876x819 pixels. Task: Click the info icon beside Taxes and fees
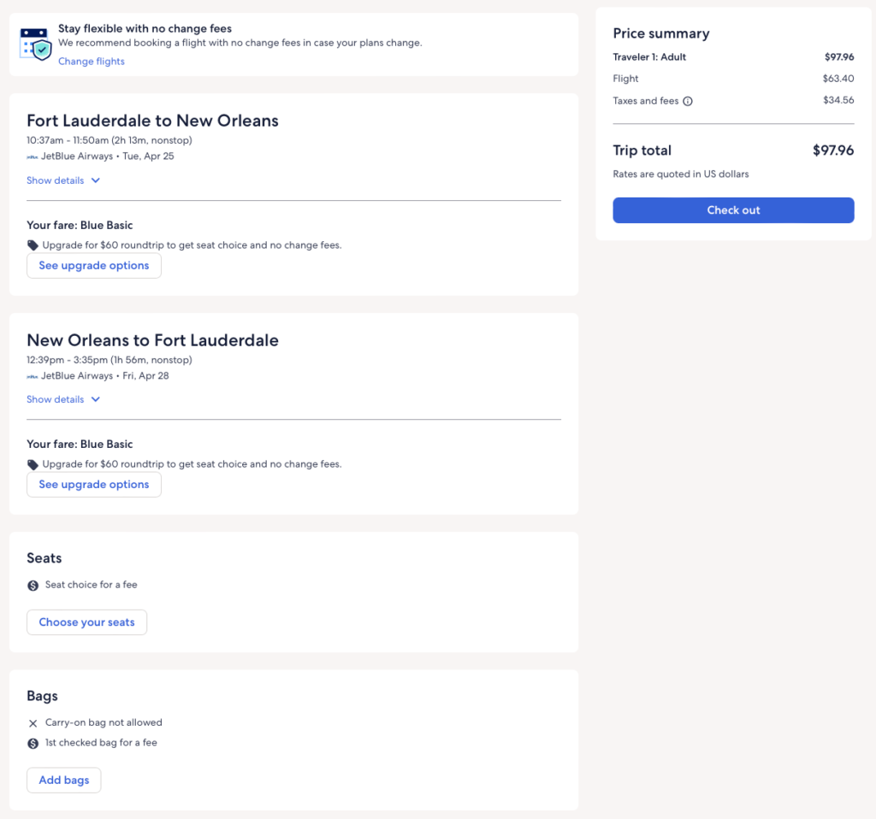[688, 101]
